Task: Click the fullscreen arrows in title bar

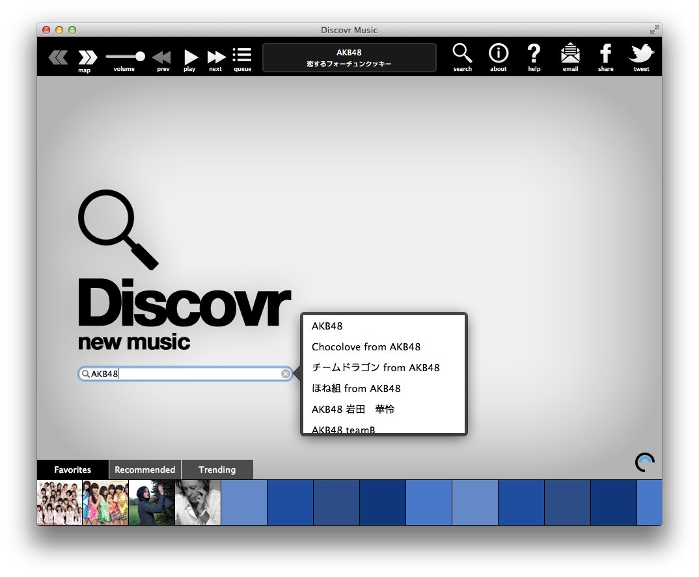Action: point(654,30)
